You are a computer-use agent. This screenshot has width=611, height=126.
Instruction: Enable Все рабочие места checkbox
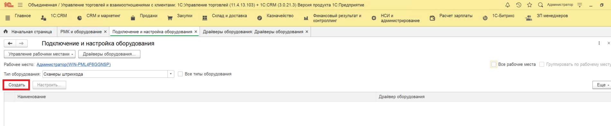[494, 64]
